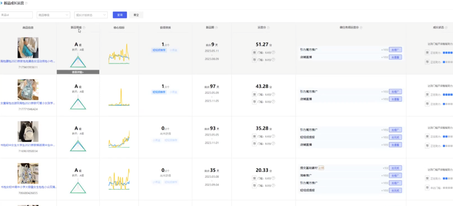Open the product link with ID 717941993611
The height and width of the screenshot is (206, 453).
28,61
